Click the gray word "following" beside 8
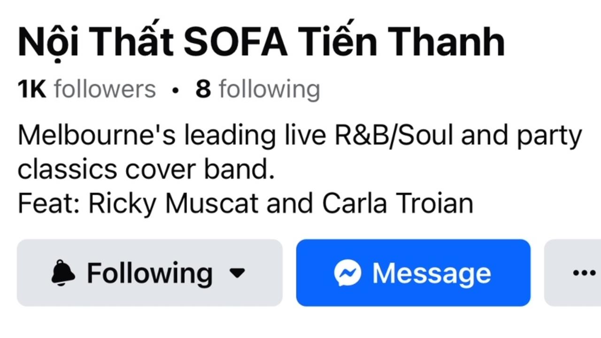Screen dimensions: 601x338 pyautogui.click(x=270, y=89)
